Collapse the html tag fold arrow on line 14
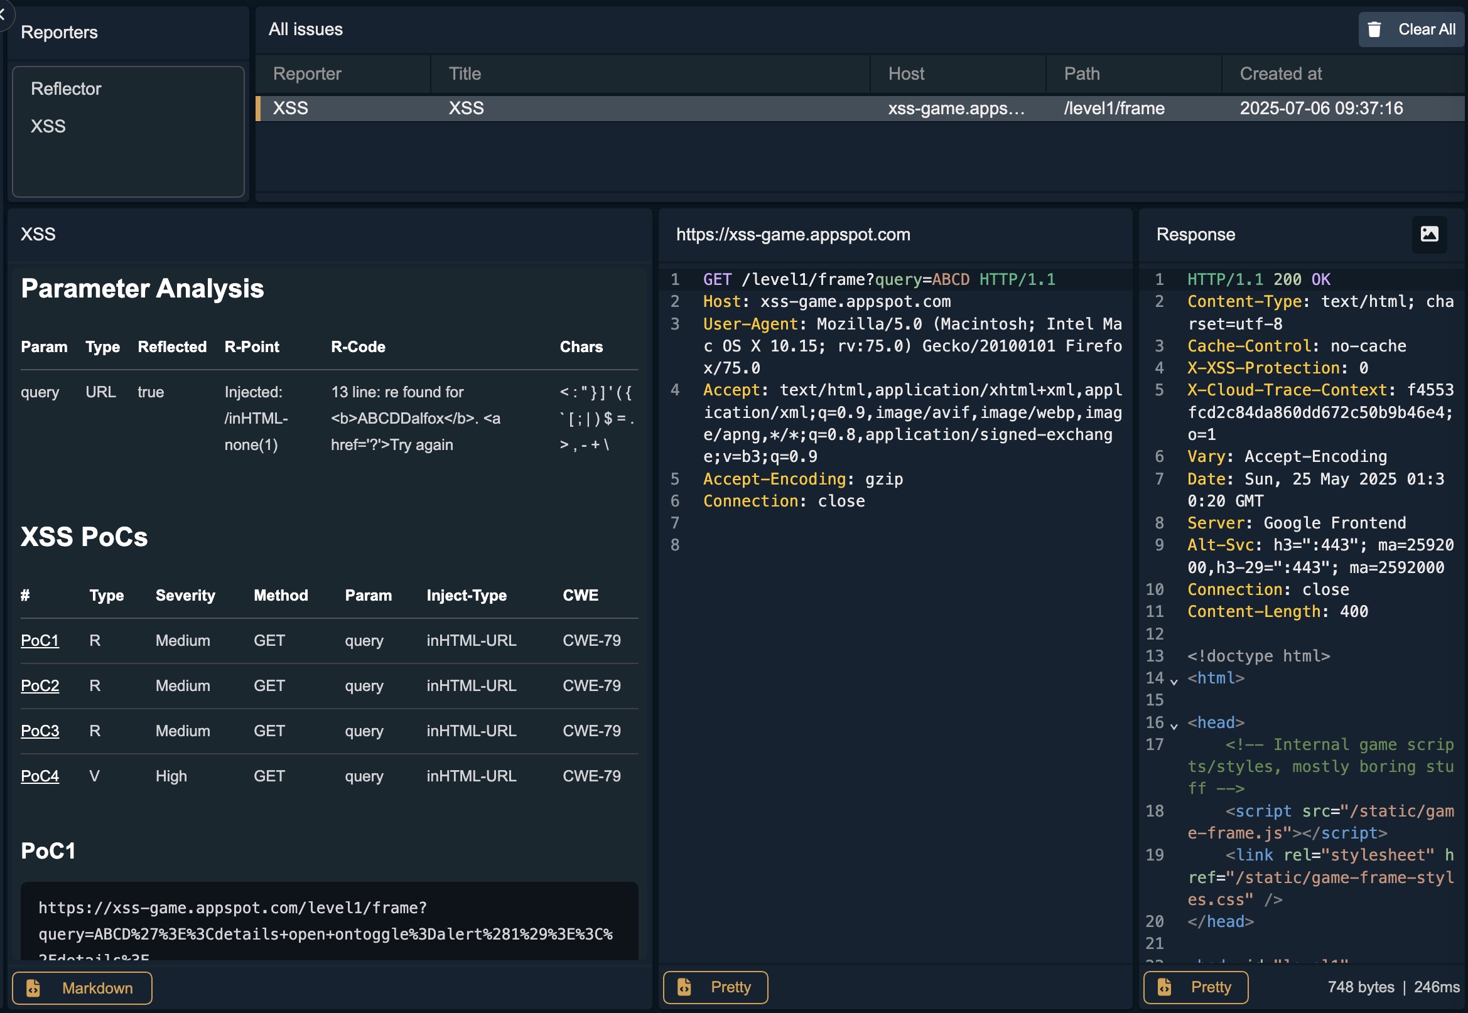Screen dimensions: 1468x1013 (x=1174, y=681)
